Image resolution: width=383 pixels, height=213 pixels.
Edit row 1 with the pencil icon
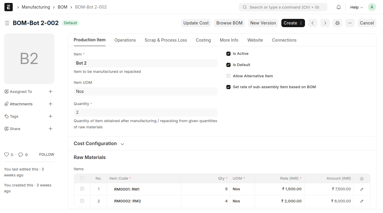click(x=362, y=189)
